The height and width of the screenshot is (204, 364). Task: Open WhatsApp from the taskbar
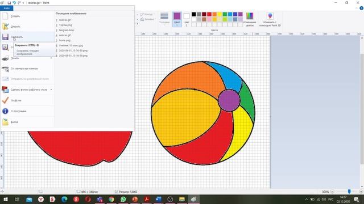coord(123,199)
